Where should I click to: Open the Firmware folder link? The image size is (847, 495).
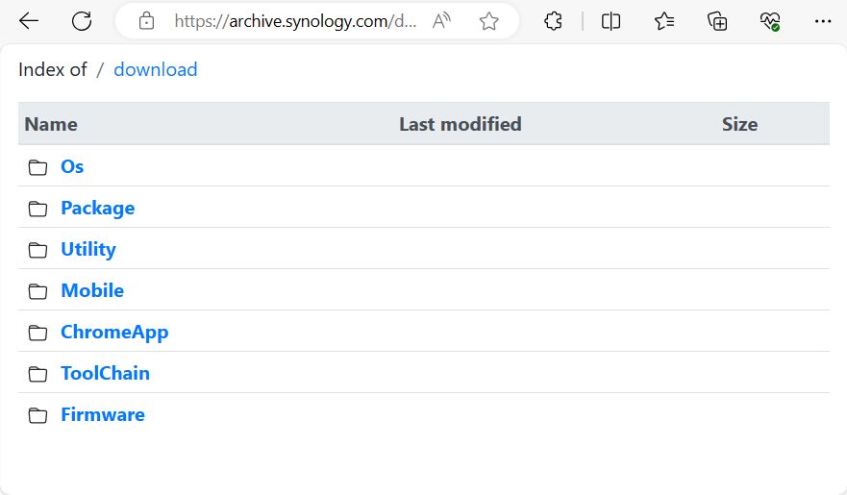tap(103, 414)
